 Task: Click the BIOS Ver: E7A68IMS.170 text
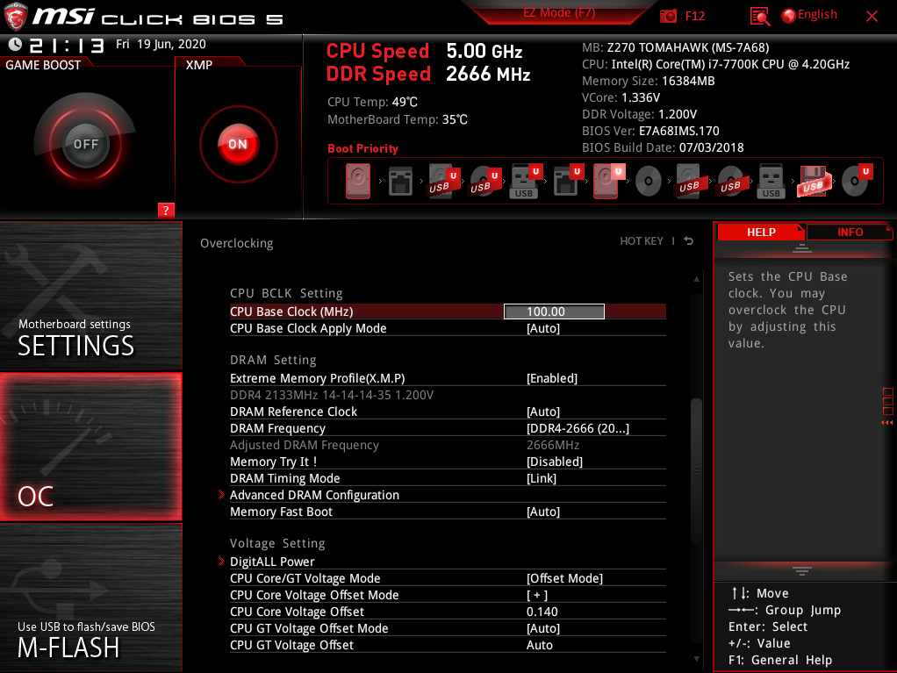[x=650, y=131]
